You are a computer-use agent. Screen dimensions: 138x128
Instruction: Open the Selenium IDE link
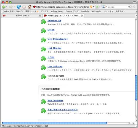pyautogui.click(x=54, y=21)
